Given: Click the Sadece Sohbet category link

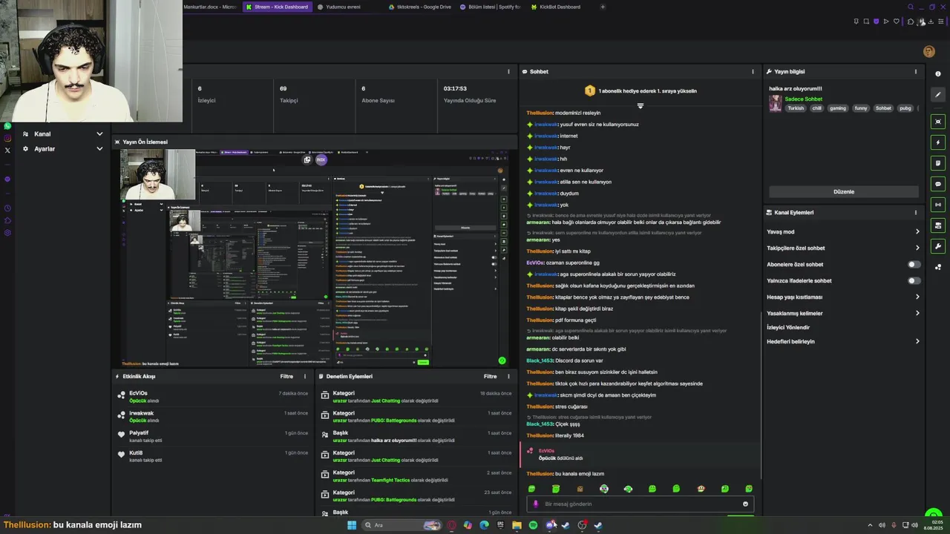Looking at the screenshot, I should [804, 99].
